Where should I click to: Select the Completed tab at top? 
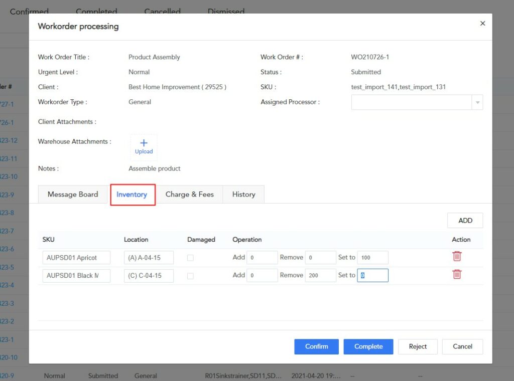click(96, 11)
